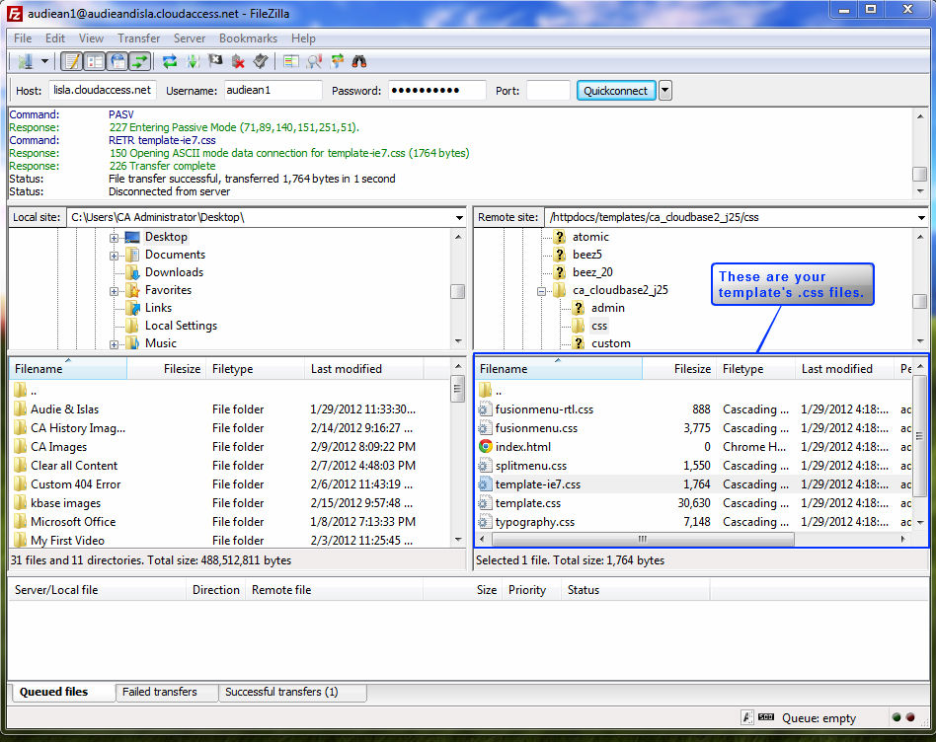Toggle the transfer queue display
Viewport: 936px width, 742px height.
click(139, 61)
